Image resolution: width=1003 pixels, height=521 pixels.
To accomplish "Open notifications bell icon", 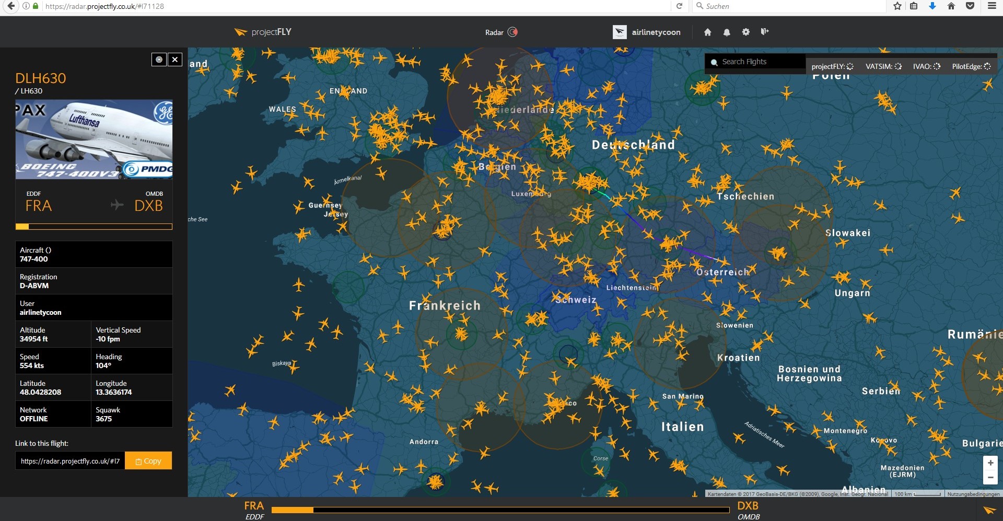I will (727, 32).
